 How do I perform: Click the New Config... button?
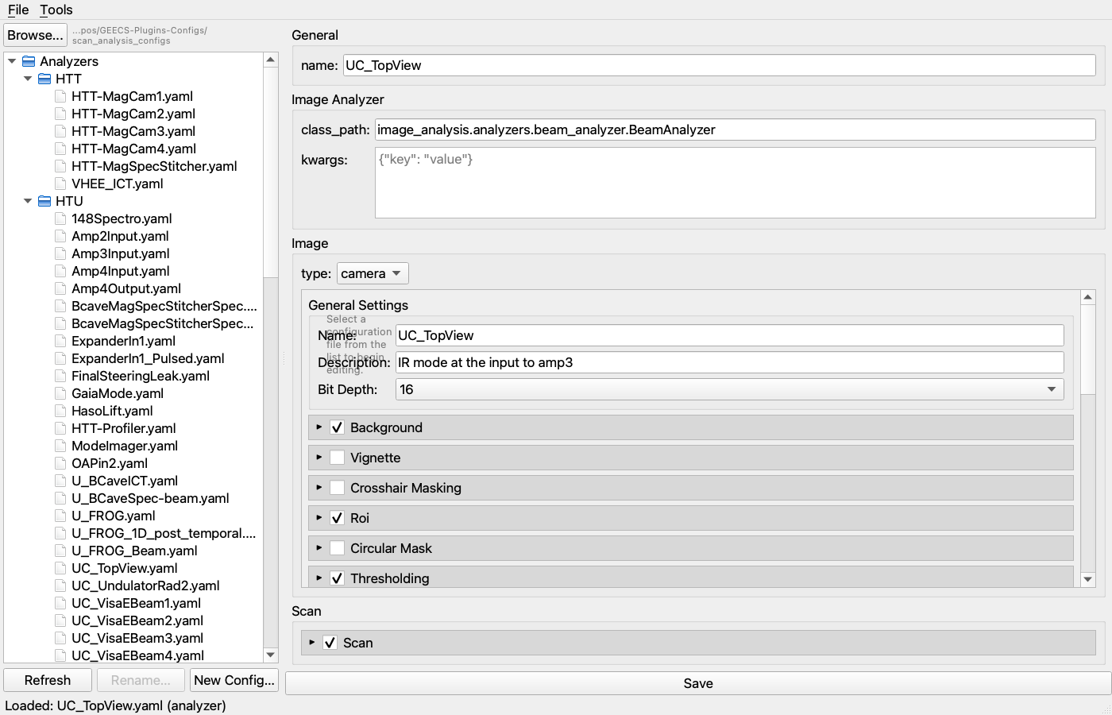pyautogui.click(x=234, y=680)
